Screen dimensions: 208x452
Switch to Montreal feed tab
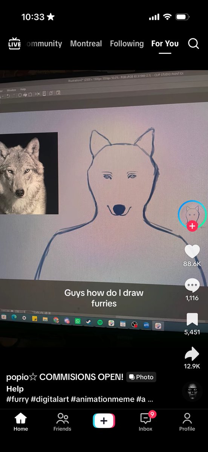86,44
